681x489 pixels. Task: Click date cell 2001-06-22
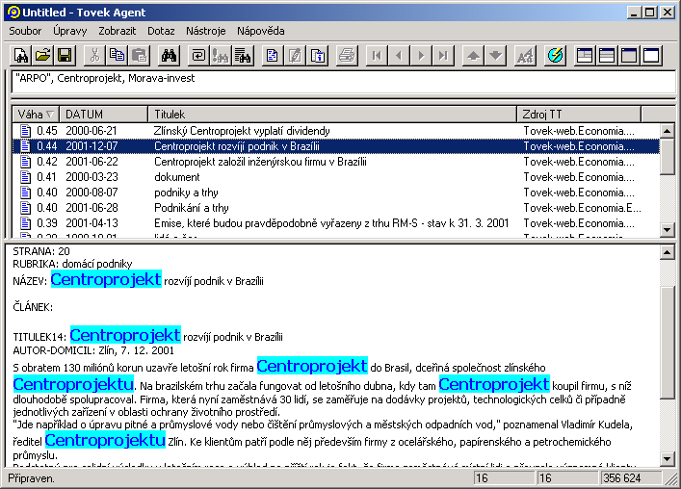click(x=92, y=162)
